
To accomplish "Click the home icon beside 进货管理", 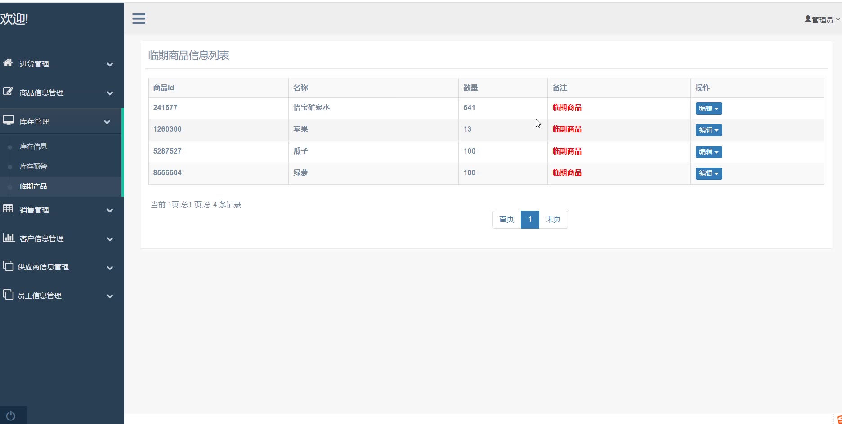I will 8,63.
